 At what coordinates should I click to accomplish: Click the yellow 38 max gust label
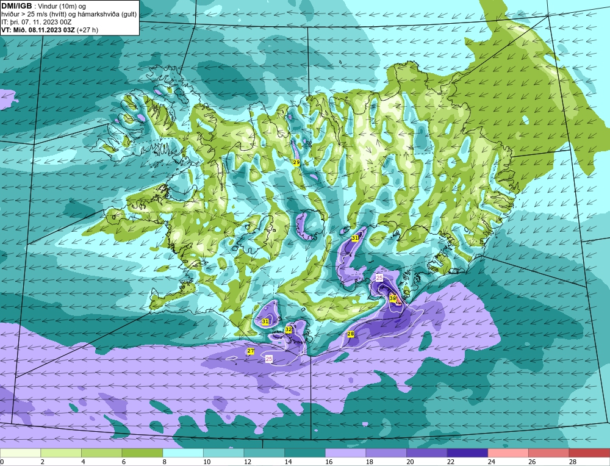(393, 299)
